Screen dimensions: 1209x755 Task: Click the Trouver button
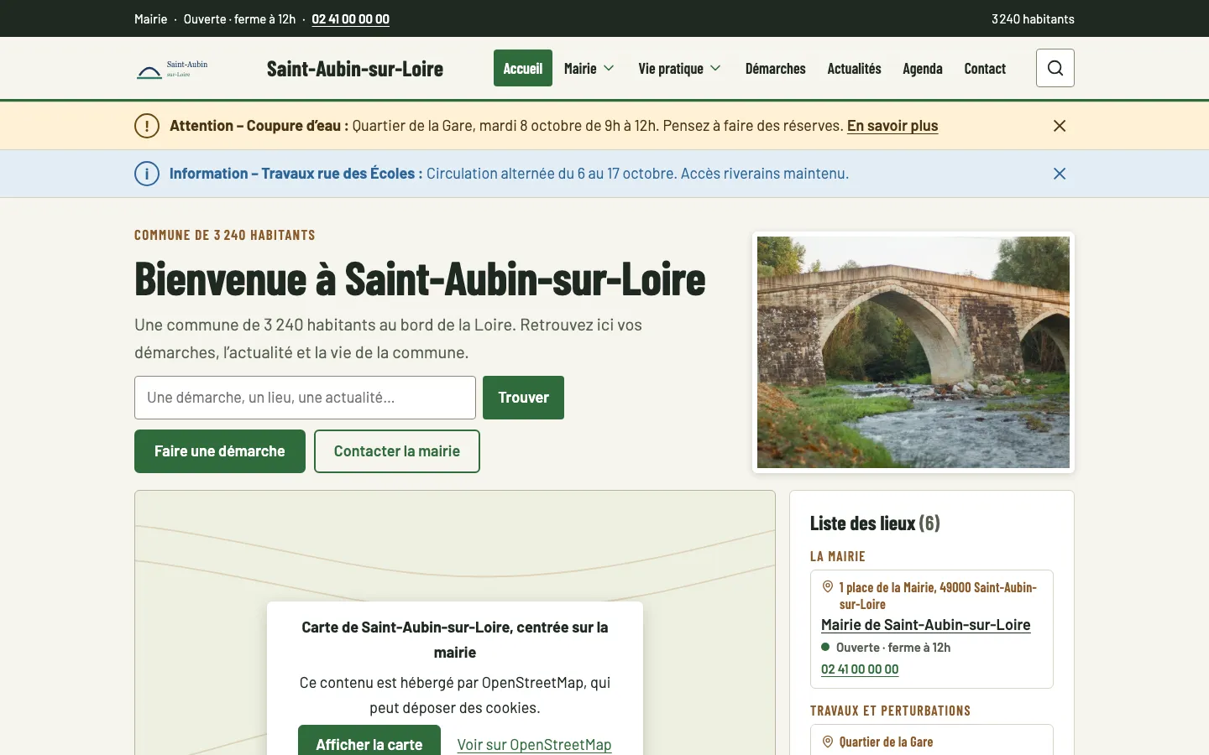tap(523, 398)
